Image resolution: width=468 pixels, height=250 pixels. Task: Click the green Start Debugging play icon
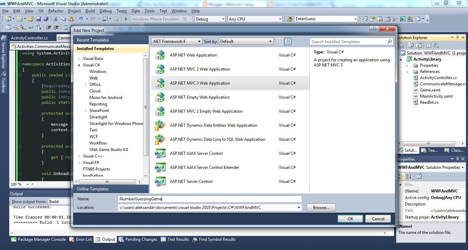pos(126,19)
